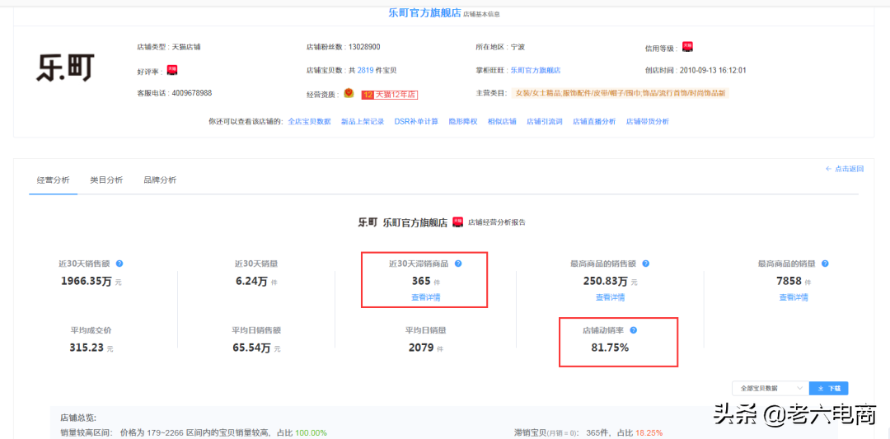
Task: Click help icon next to 最高商品的销量
Action: [825, 264]
